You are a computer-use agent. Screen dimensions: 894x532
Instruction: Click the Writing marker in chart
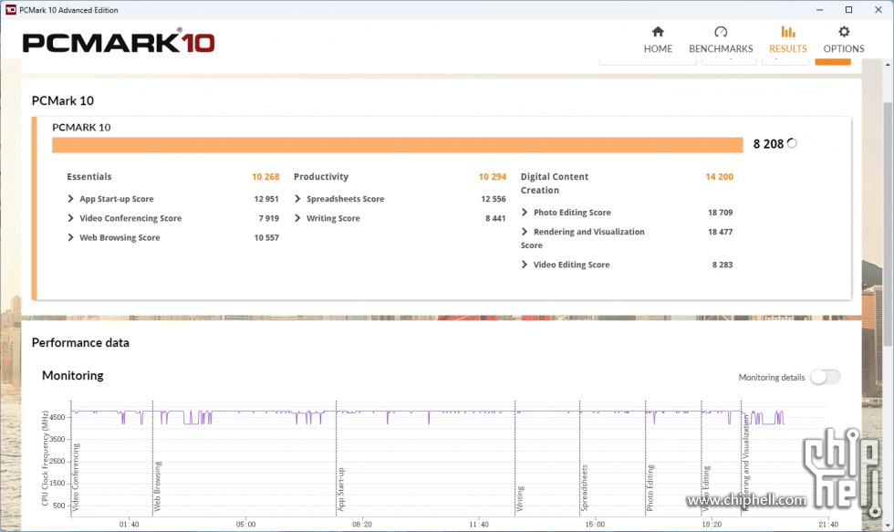pos(520,499)
